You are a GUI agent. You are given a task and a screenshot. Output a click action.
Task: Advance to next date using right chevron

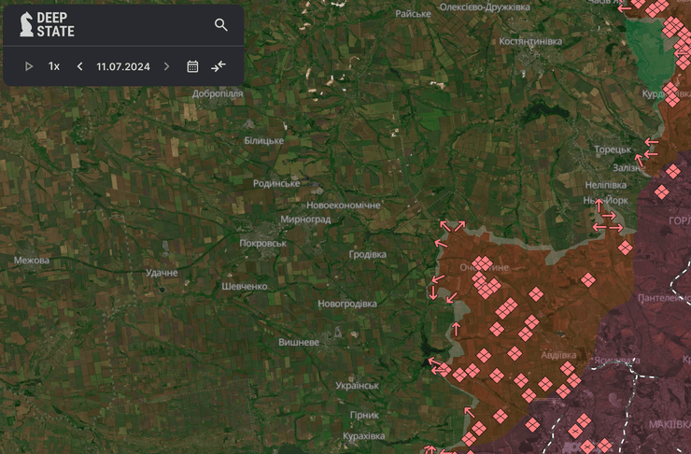click(167, 66)
